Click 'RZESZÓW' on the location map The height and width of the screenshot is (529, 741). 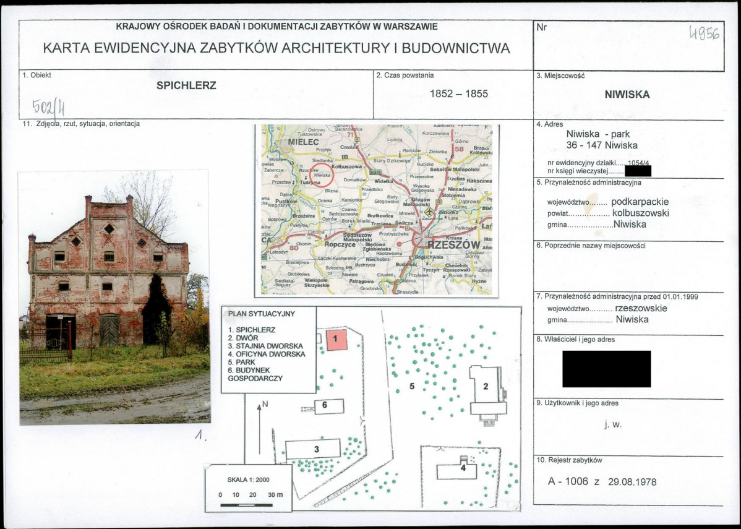453,245
